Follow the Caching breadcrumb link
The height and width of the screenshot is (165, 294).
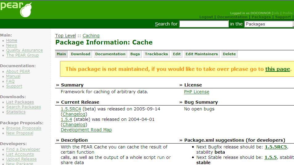(x=91, y=36)
